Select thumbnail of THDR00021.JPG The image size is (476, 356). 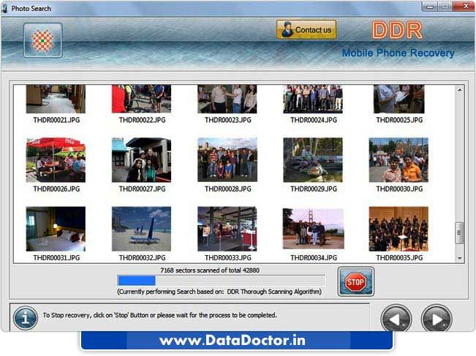56,99
